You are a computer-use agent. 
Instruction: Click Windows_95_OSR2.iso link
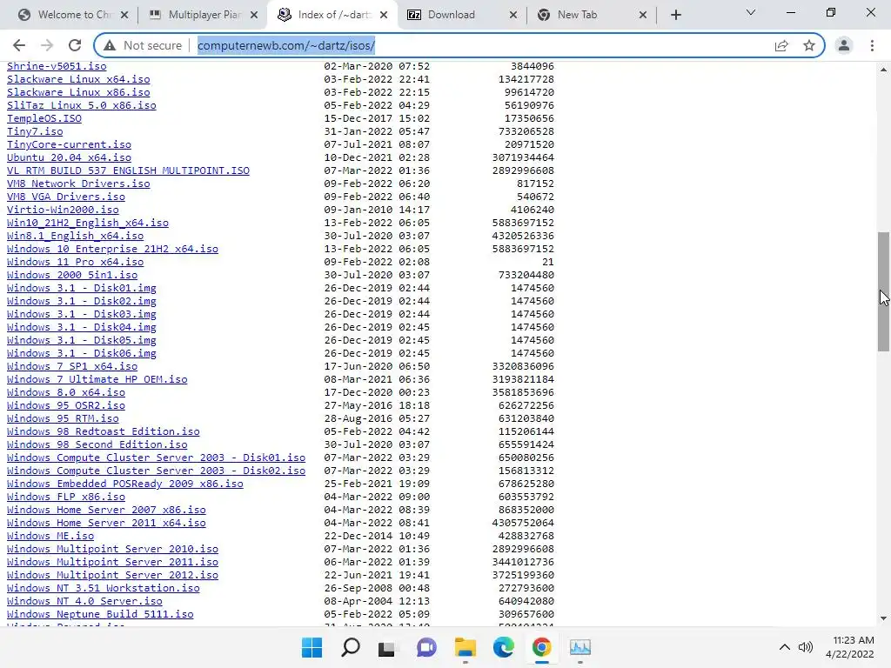click(66, 405)
